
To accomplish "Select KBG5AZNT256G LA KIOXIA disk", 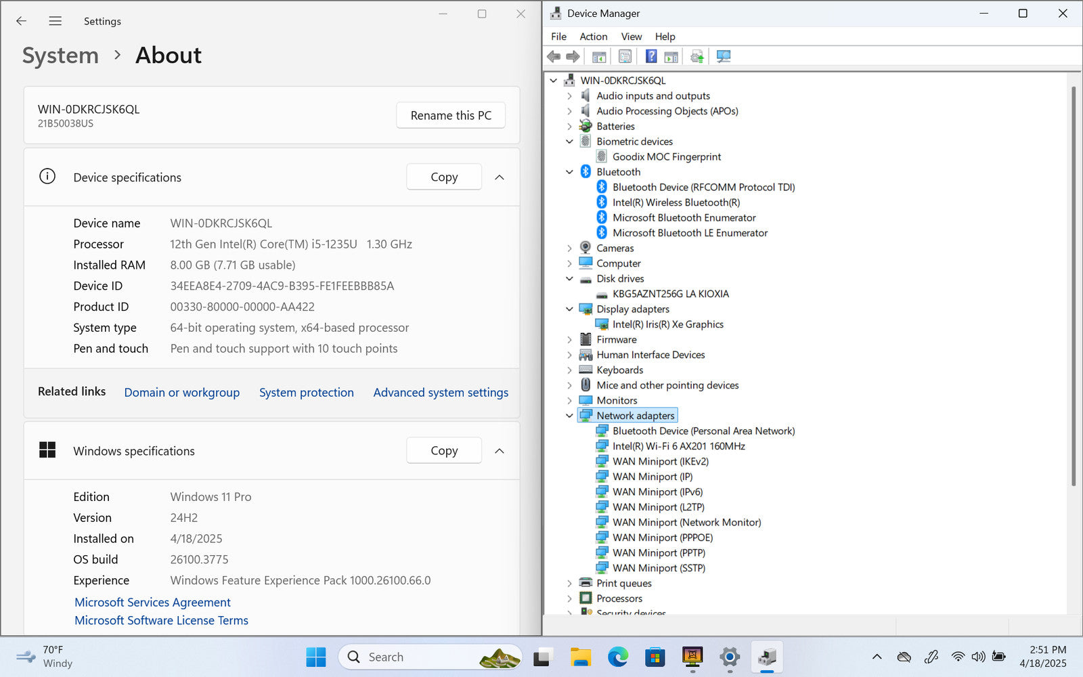I will (671, 294).
